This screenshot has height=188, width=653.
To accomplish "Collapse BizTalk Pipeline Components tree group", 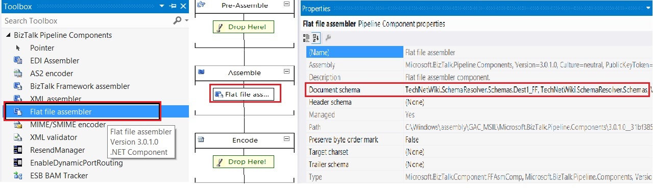I will (8, 35).
